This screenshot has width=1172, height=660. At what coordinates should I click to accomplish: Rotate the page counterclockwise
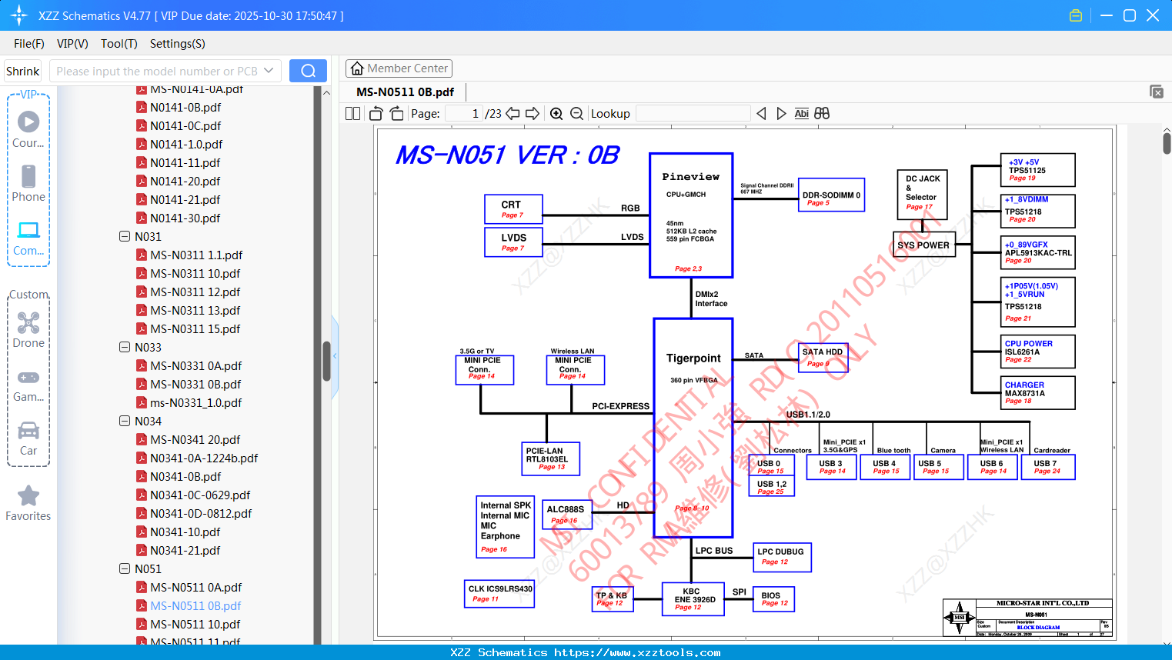pos(376,114)
